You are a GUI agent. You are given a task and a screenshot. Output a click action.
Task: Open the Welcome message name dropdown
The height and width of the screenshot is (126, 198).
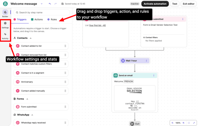pyautogui.click(x=42, y=4)
